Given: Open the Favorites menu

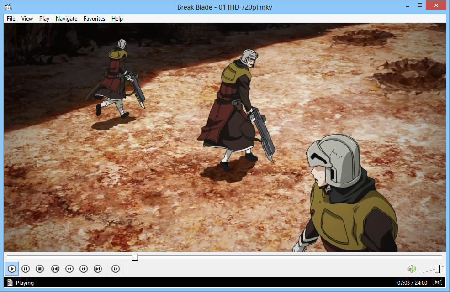Looking at the screenshot, I should point(94,19).
